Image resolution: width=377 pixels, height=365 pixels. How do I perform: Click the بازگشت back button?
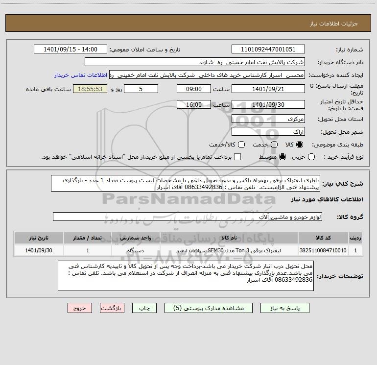pos(112,308)
